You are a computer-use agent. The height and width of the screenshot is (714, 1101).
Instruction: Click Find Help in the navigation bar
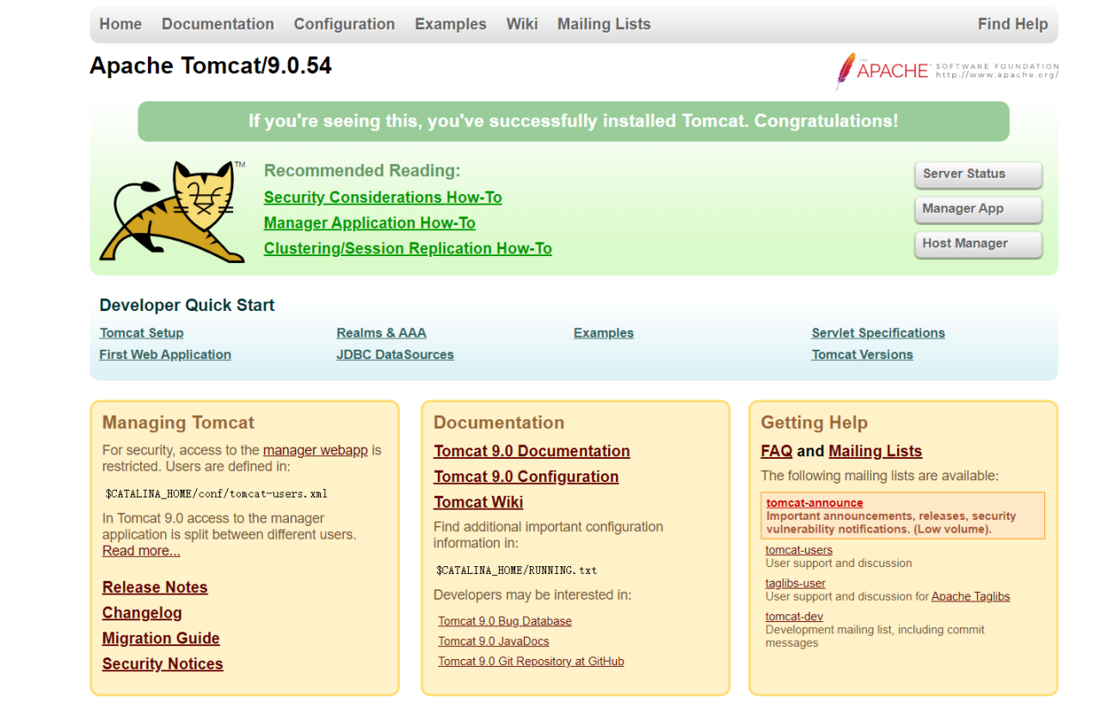(x=1012, y=23)
